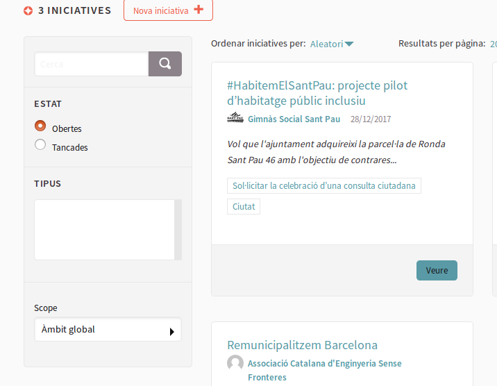Click the Gimnàs Social Sant Pau author link
The image size is (497, 386).
tap(294, 119)
